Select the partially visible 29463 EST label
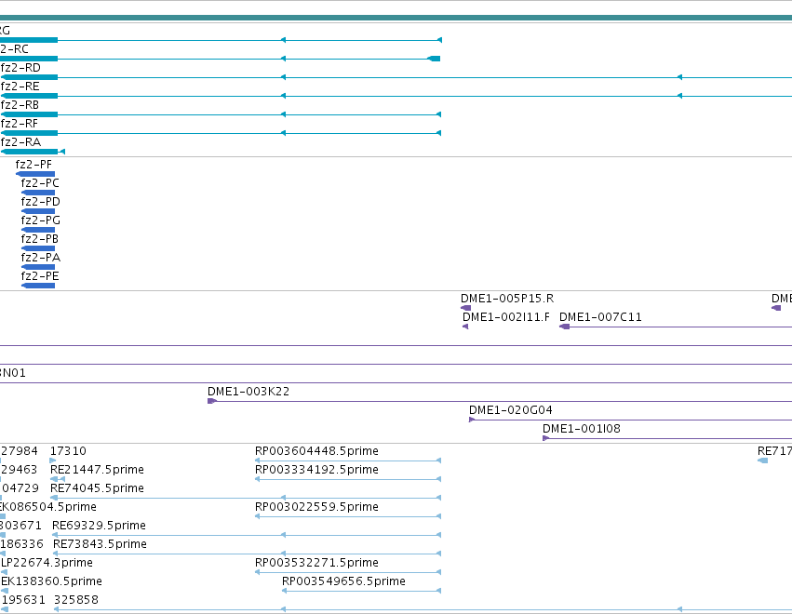The image size is (792, 614). (19, 470)
